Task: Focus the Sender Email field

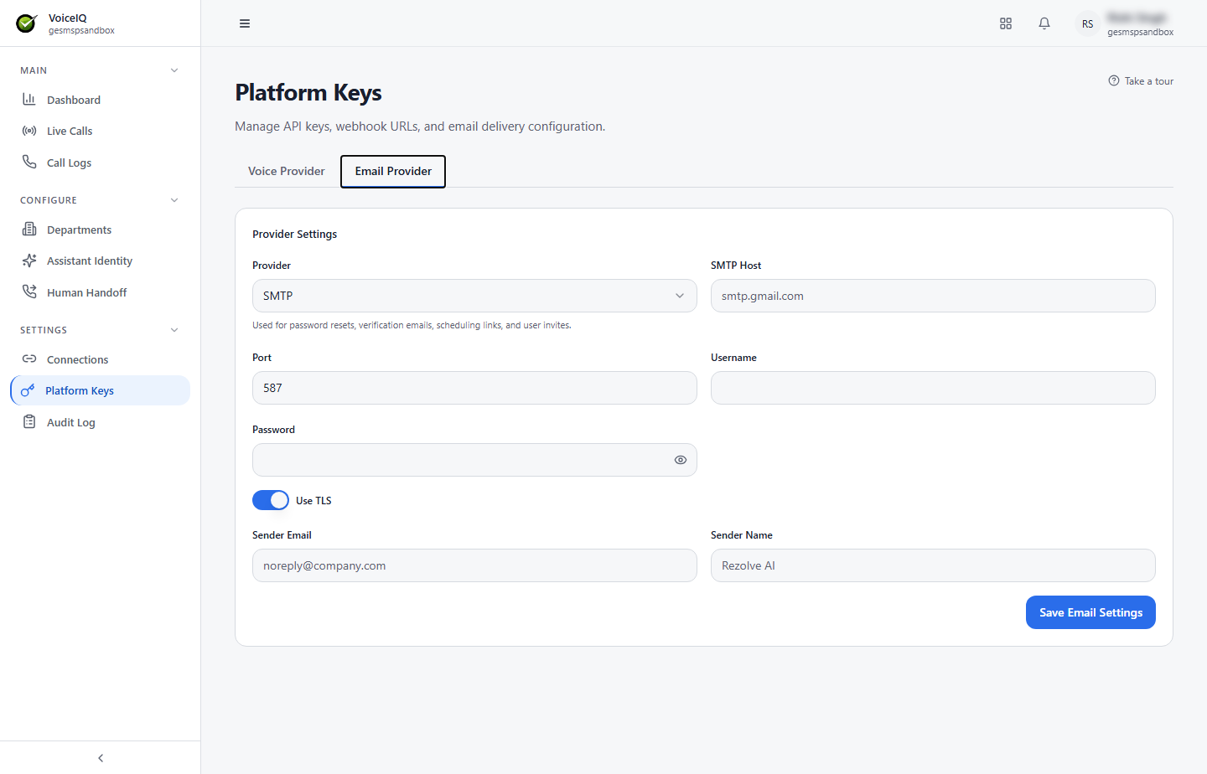Action: pos(474,565)
